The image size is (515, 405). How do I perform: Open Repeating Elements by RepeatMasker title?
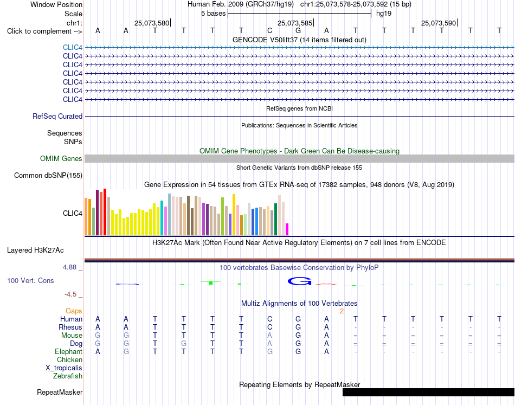click(299, 384)
